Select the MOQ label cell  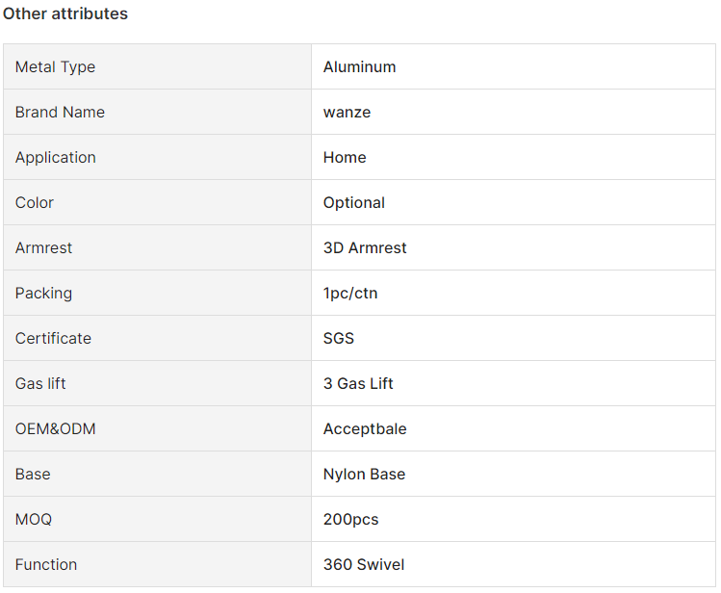[157, 519]
